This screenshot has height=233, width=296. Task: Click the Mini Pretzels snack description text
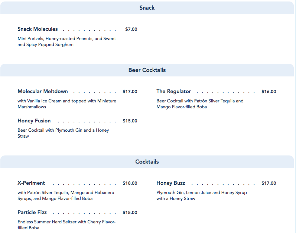66,42
